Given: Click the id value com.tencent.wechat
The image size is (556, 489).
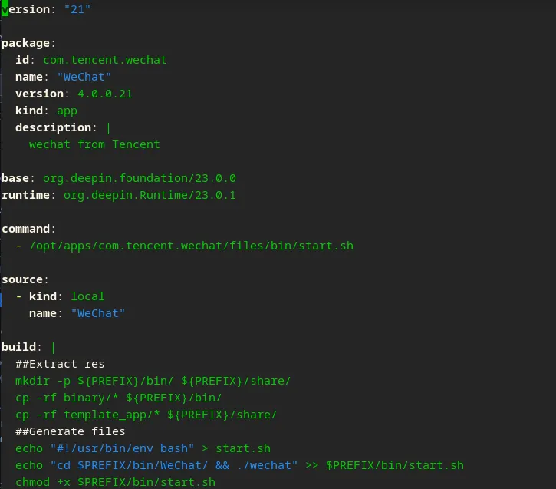Looking at the screenshot, I should point(105,60).
